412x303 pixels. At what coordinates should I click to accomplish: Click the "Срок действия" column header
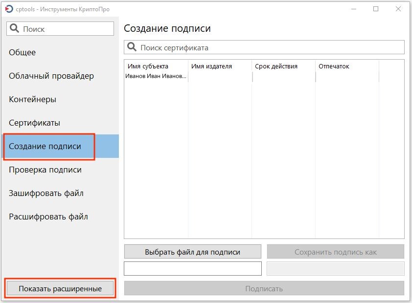(x=275, y=65)
